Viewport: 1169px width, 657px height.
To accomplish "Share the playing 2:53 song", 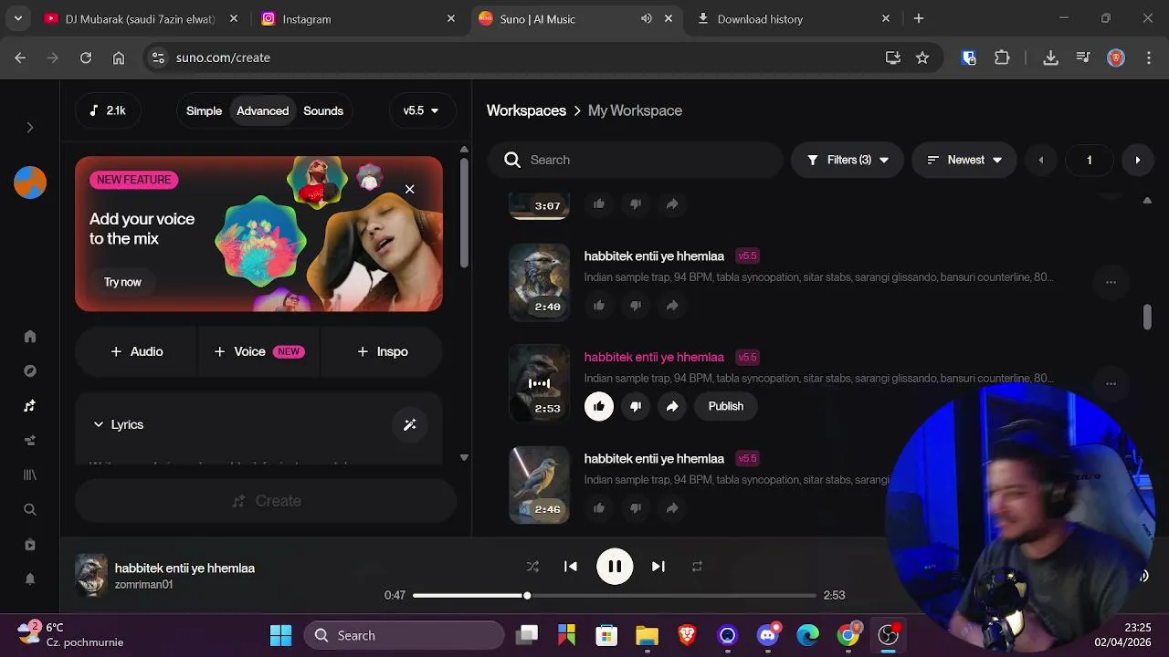I will pos(672,406).
